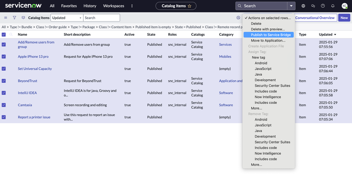Assign the Now Intelligence tag
The height and width of the screenshot is (183, 352).
click(268, 97)
